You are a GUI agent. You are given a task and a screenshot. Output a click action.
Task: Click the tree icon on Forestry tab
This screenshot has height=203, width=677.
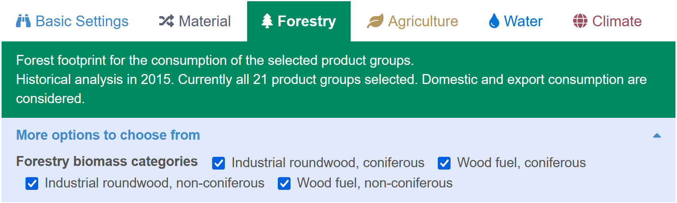(267, 21)
